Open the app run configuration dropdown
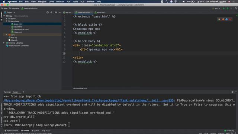Image resolution: width=238 pixels, height=134 pixels. point(216,9)
